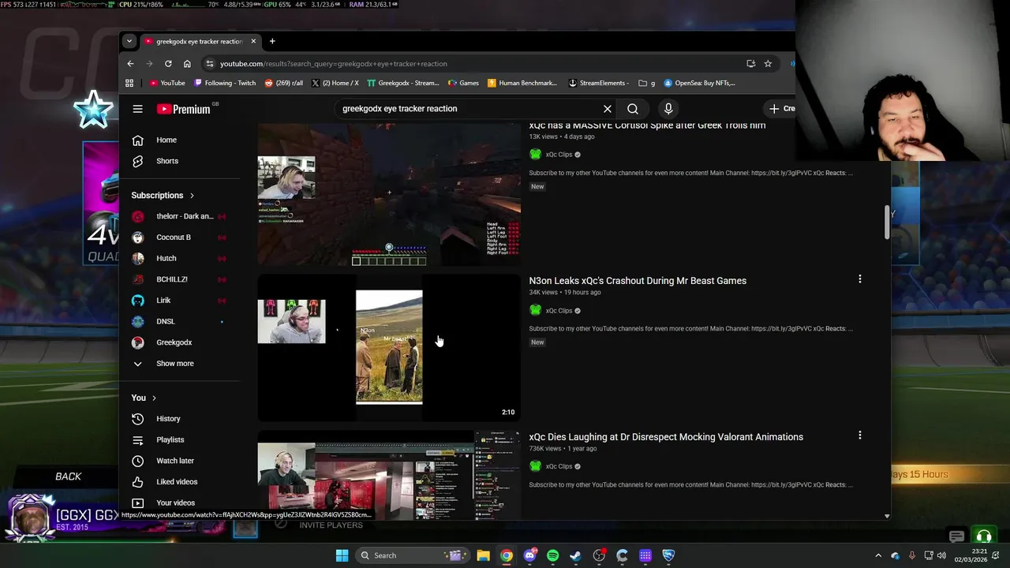Image resolution: width=1010 pixels, height=568 pixels.
Task: Start voice search with the microphone
Action: pyautogui.click(x=668, y=109)
